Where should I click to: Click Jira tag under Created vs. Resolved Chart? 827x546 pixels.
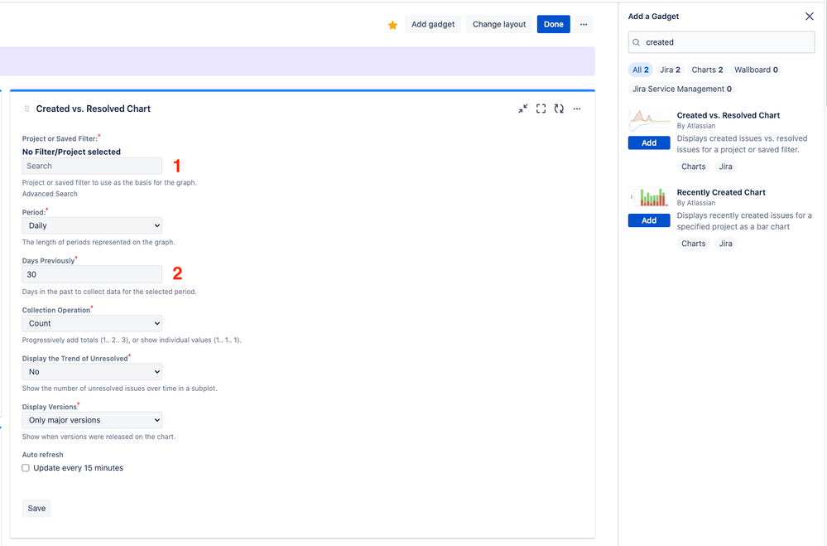(726, 167)
